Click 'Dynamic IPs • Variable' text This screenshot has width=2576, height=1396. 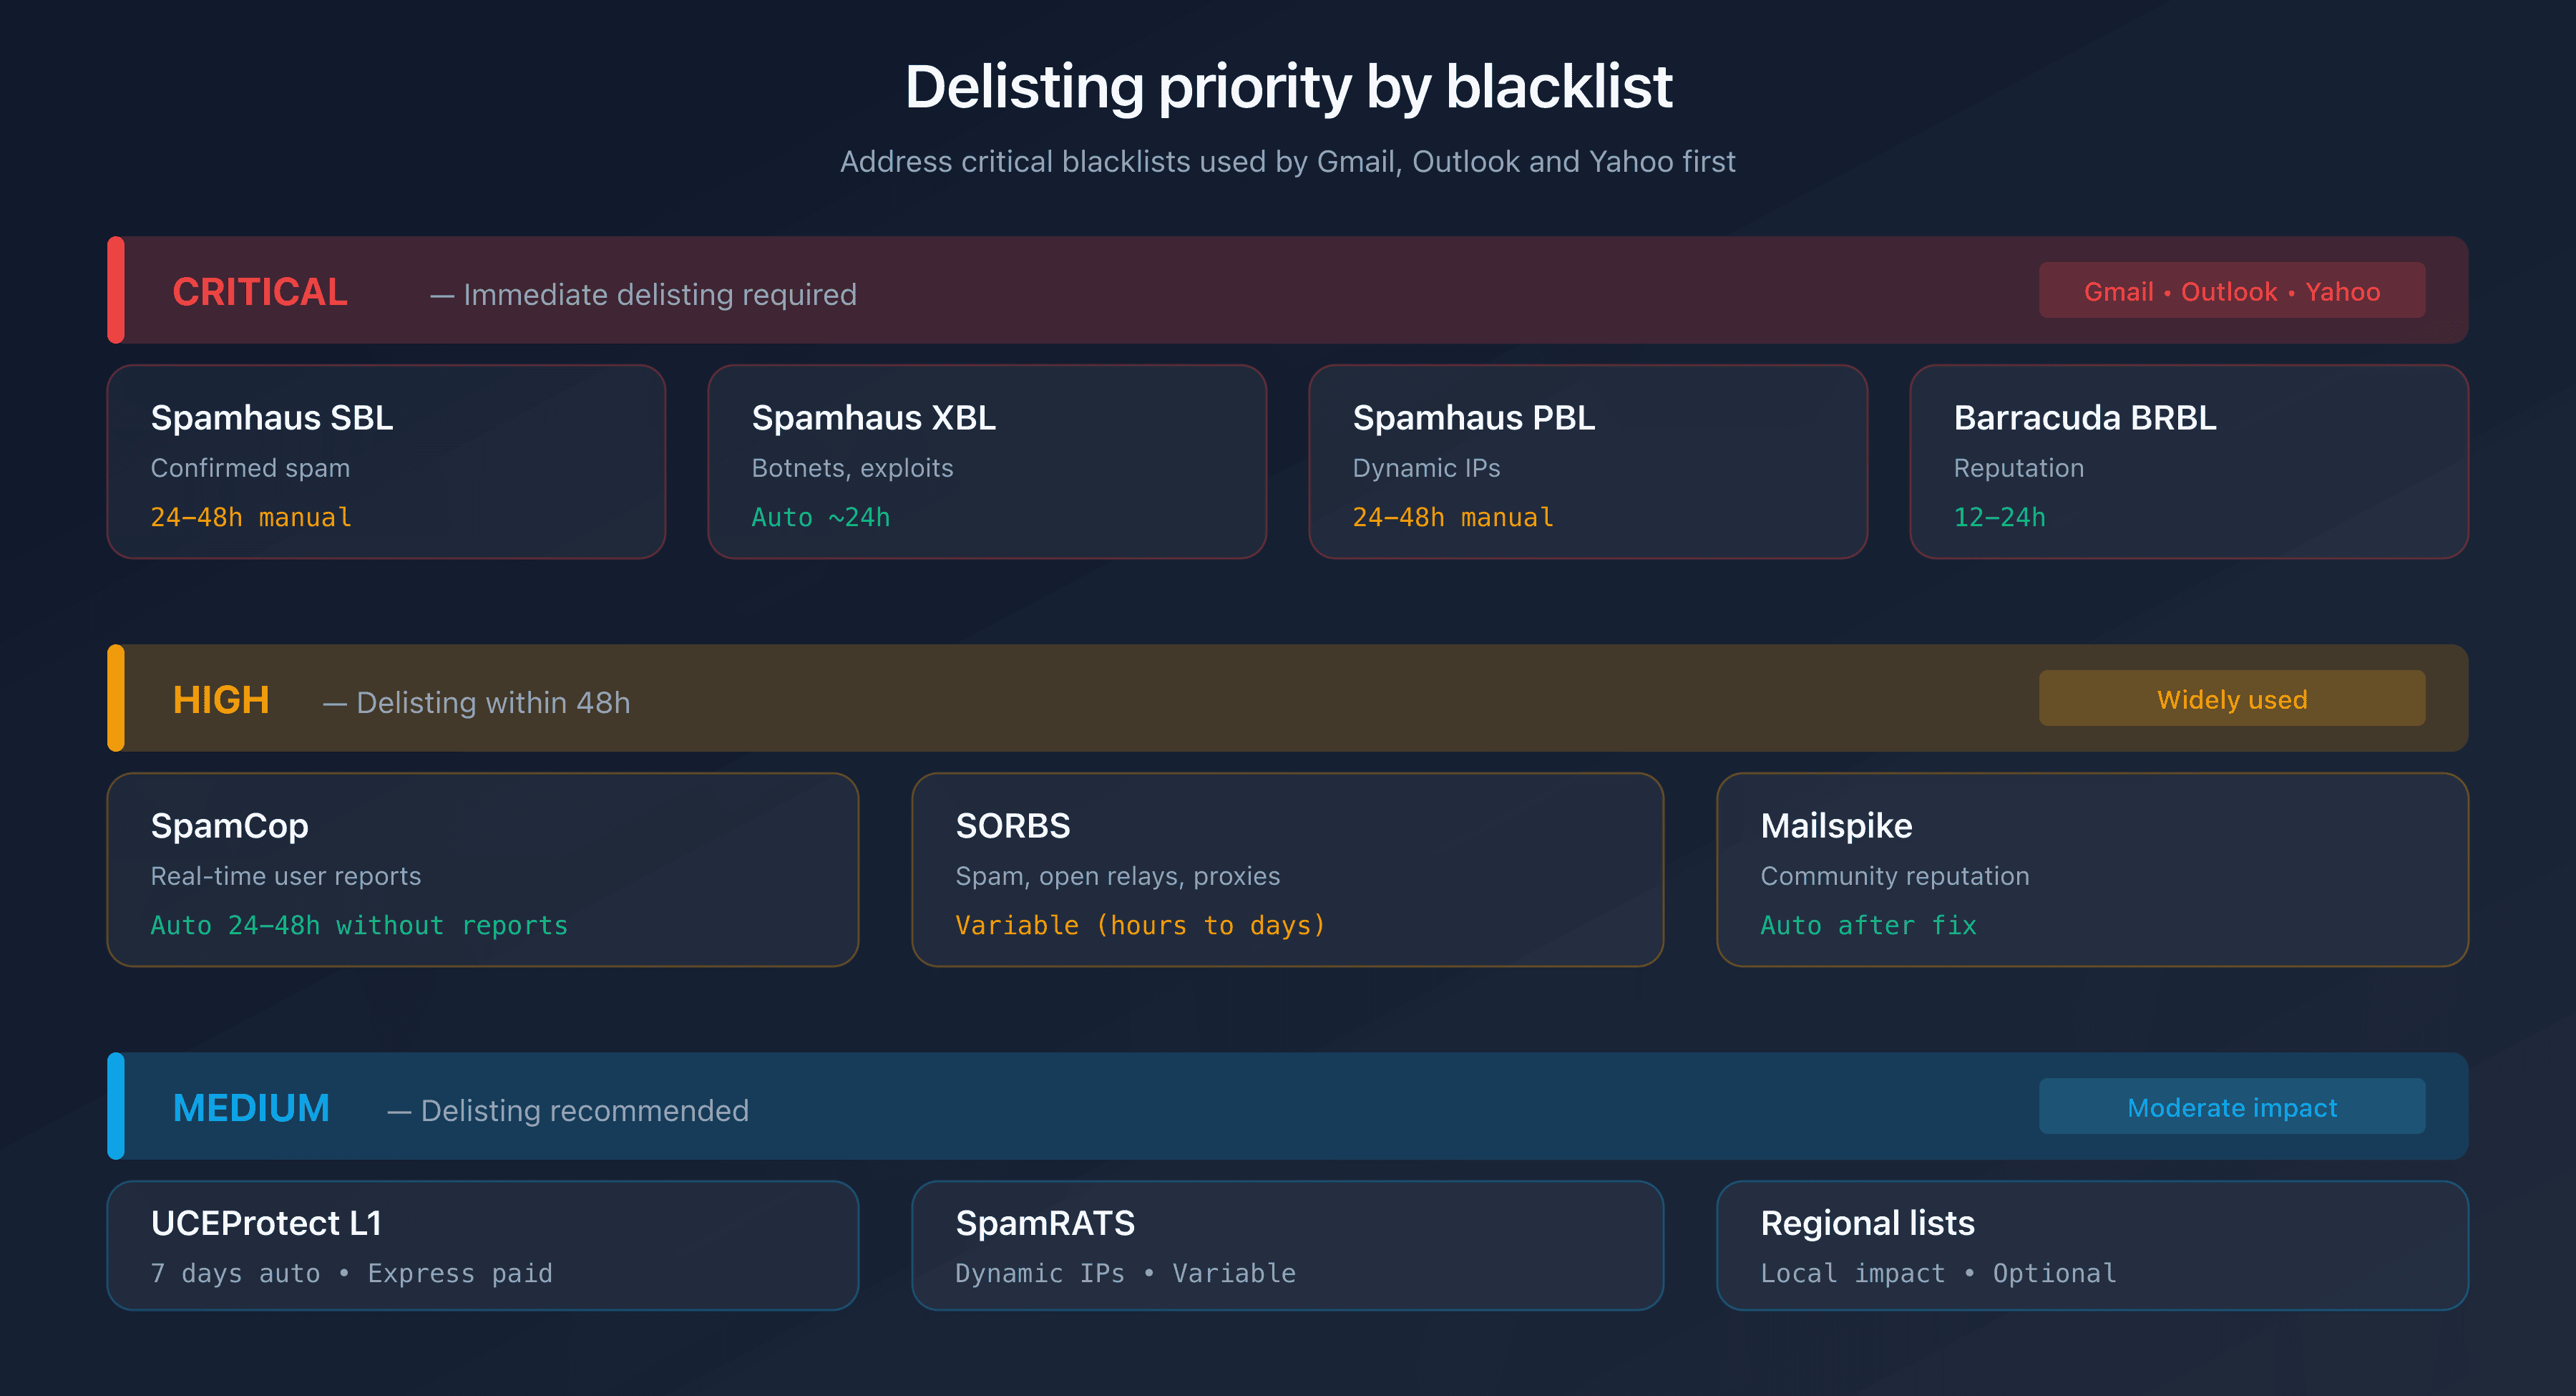[1125, 1273]
